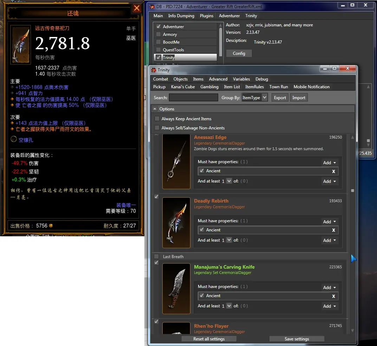Select Manajuma's Carving Knife thumbnail

[176, 289]
